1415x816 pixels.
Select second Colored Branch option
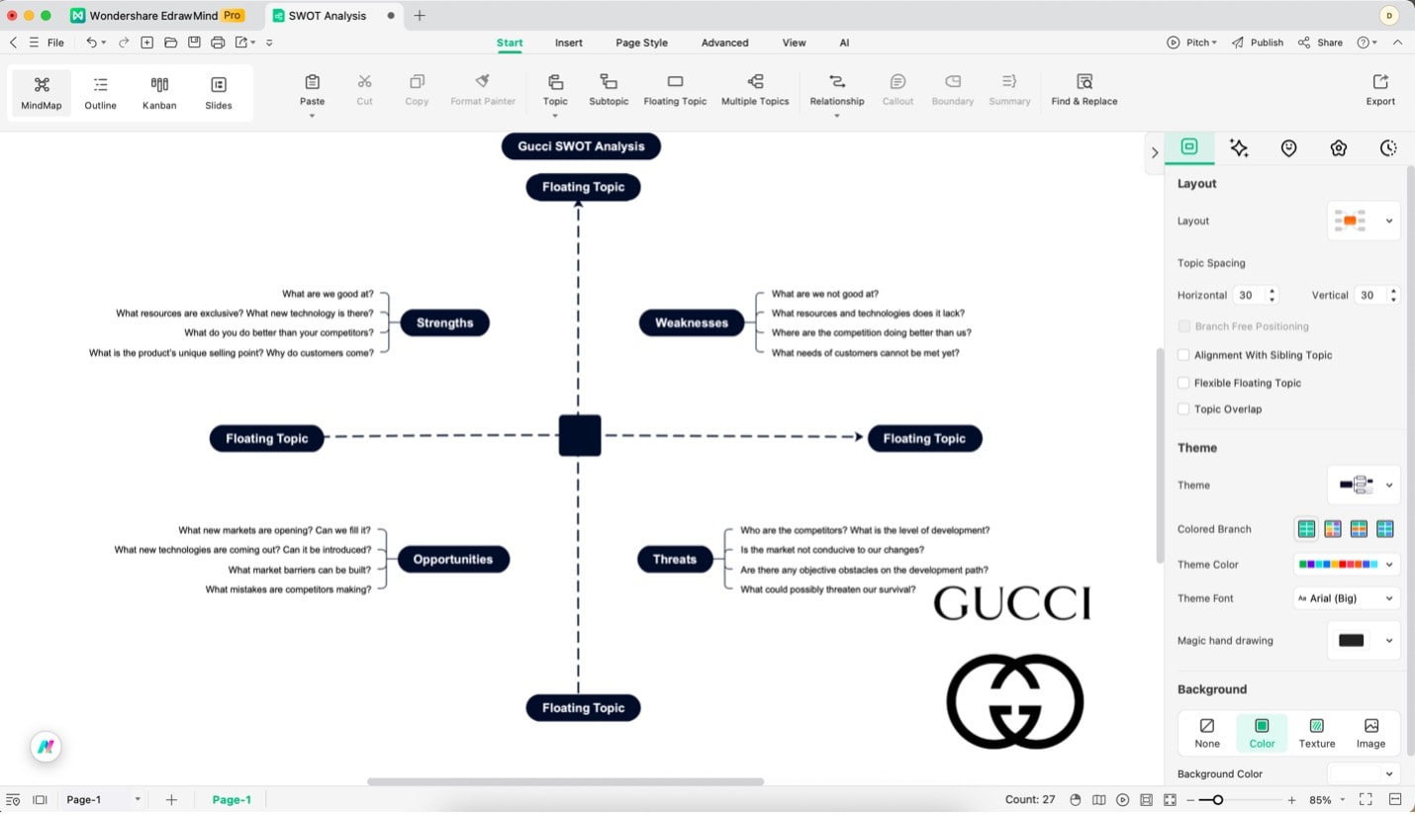tap(1333, 529)
